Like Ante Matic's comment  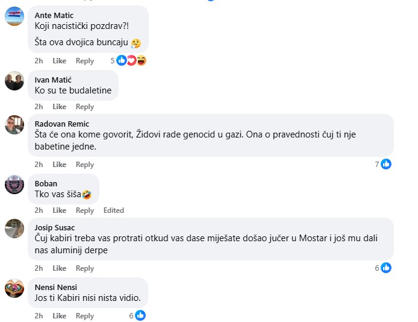[59, 61]
